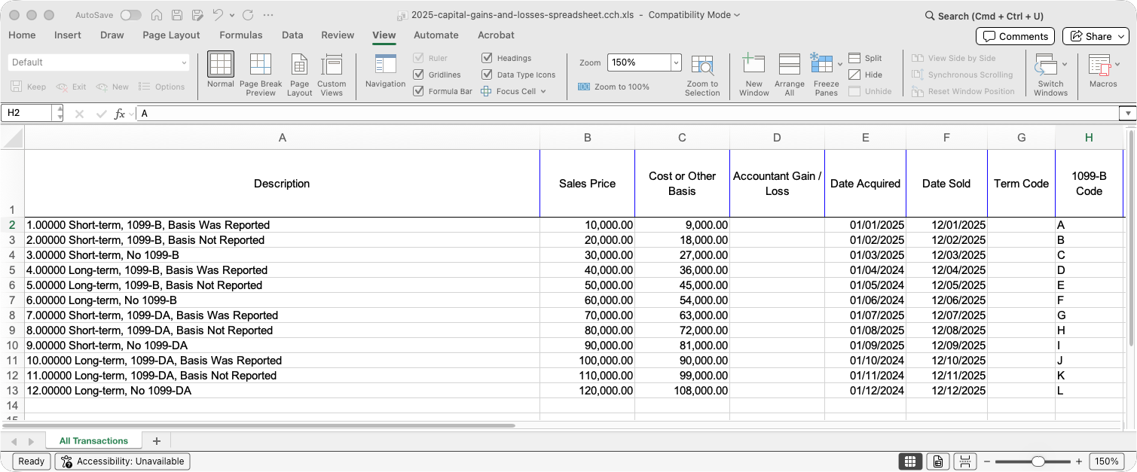This screenshot has height=472, width=1137.
Task: Toggle the Gridlines checkbox
Action: click(x=419, y=75)
